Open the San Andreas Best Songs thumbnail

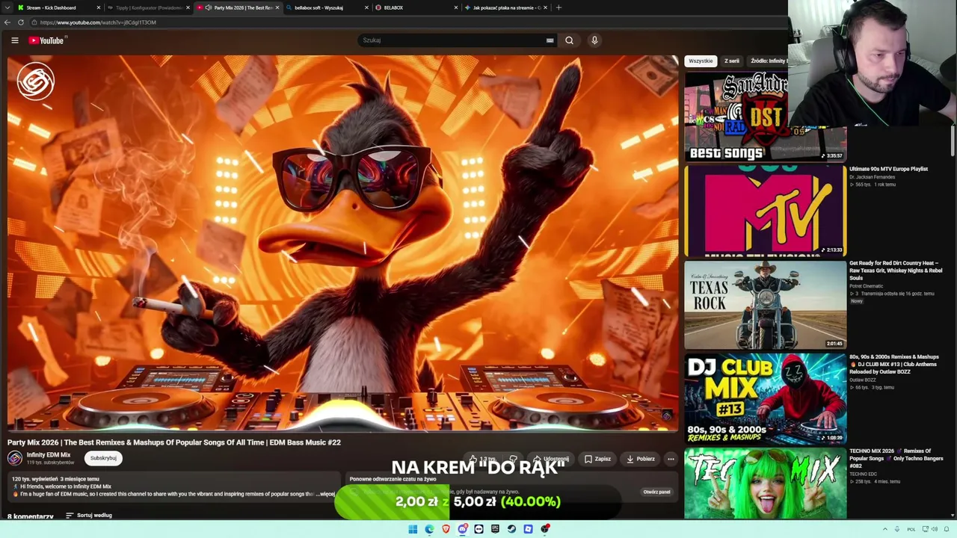tap(765, 116)
